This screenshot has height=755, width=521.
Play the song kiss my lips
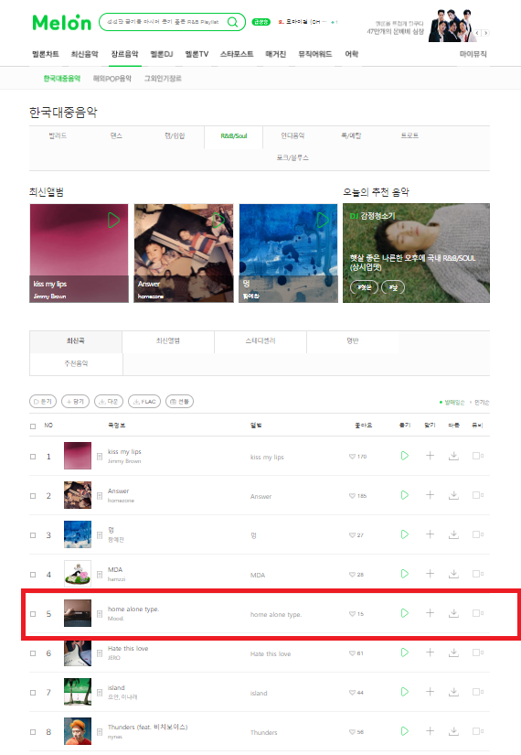tap(405, 456)
